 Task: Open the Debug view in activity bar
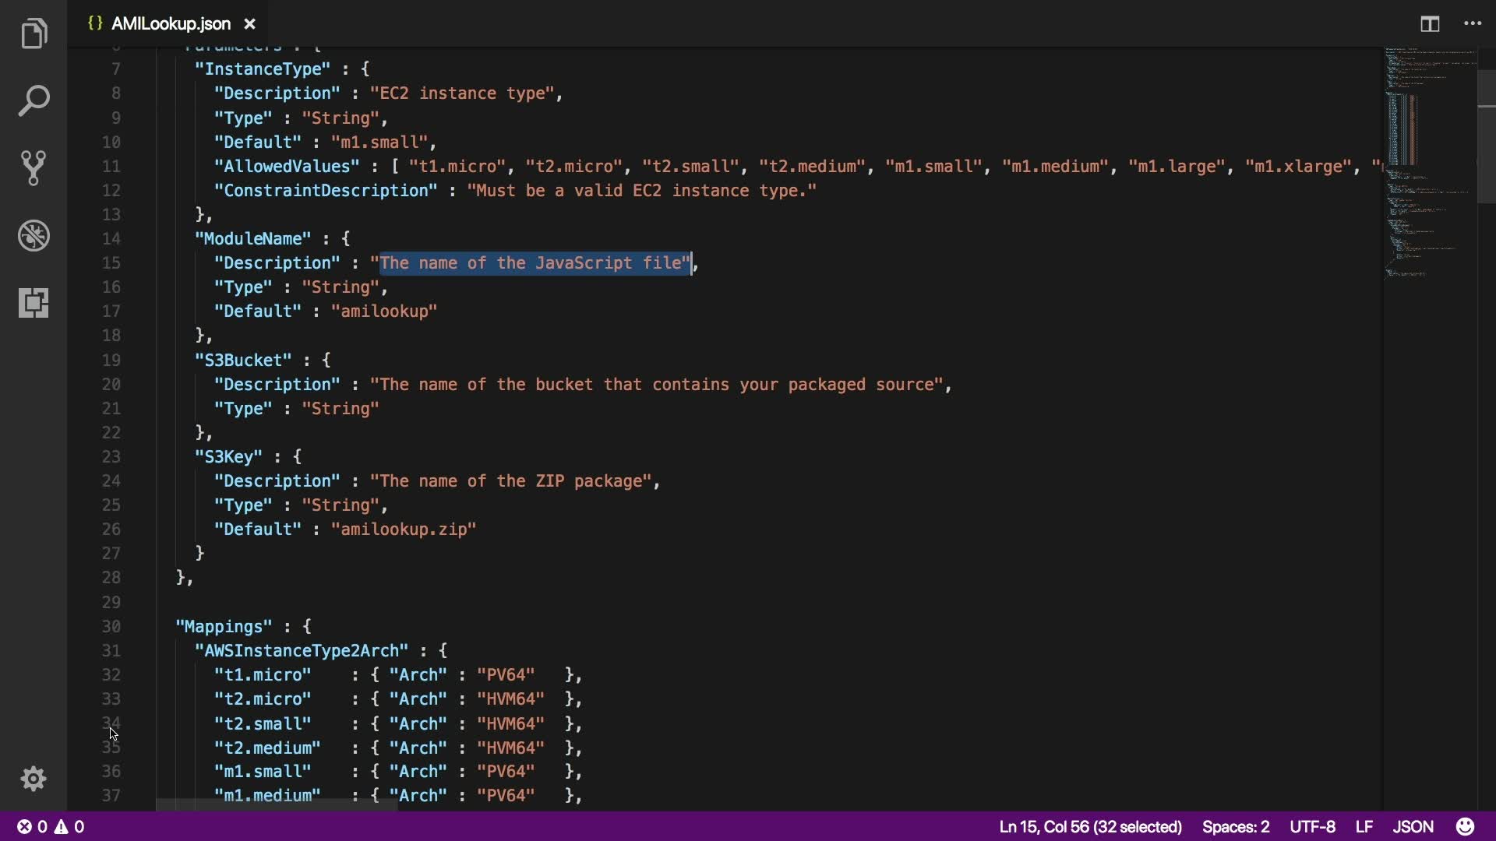pos(34,235)
